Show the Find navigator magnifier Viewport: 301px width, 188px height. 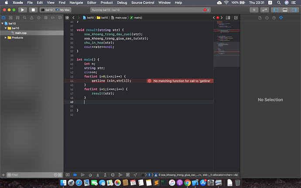pyautogui.click(x=24, y=18)
